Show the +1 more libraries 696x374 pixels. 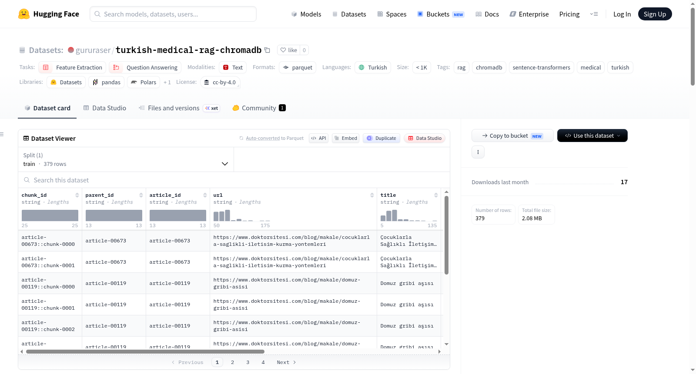click(x=167, y=82)
